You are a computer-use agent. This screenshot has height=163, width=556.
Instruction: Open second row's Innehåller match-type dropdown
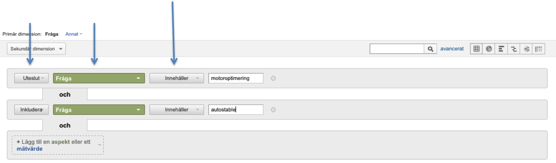(x=176, y=110)
